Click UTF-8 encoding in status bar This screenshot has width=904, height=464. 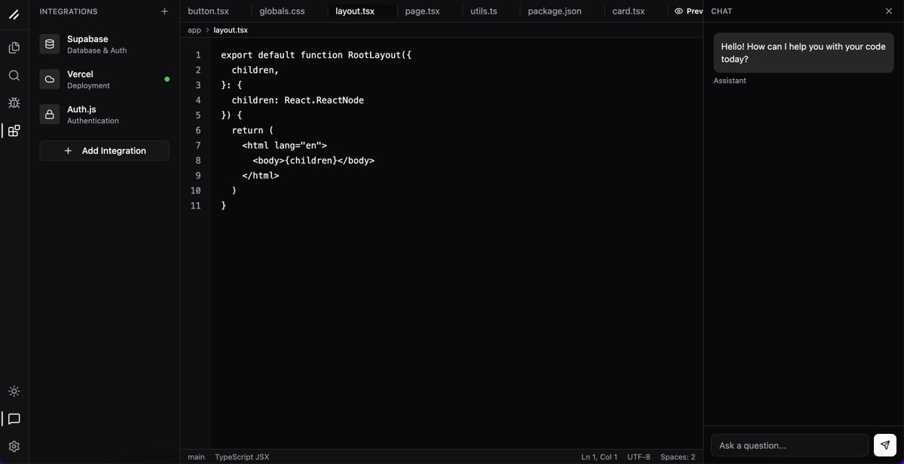pos(639,456)
